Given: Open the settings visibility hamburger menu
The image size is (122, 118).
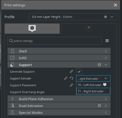Looking at the screenshot, I should pos(107,41).
